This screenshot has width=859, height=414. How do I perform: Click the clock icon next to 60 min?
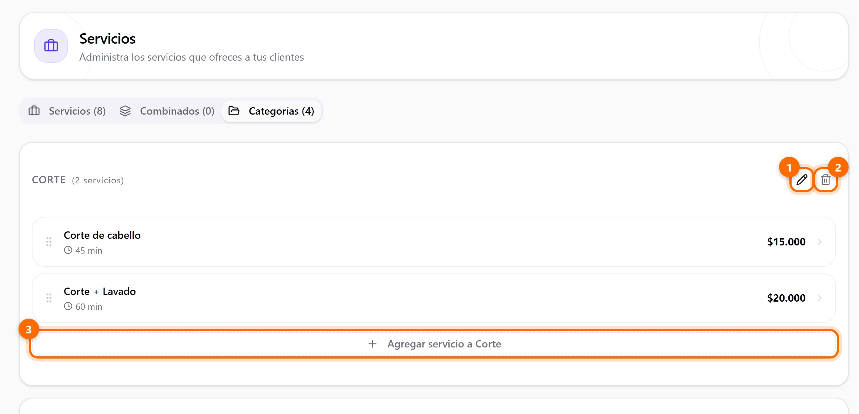coord(68,306)
